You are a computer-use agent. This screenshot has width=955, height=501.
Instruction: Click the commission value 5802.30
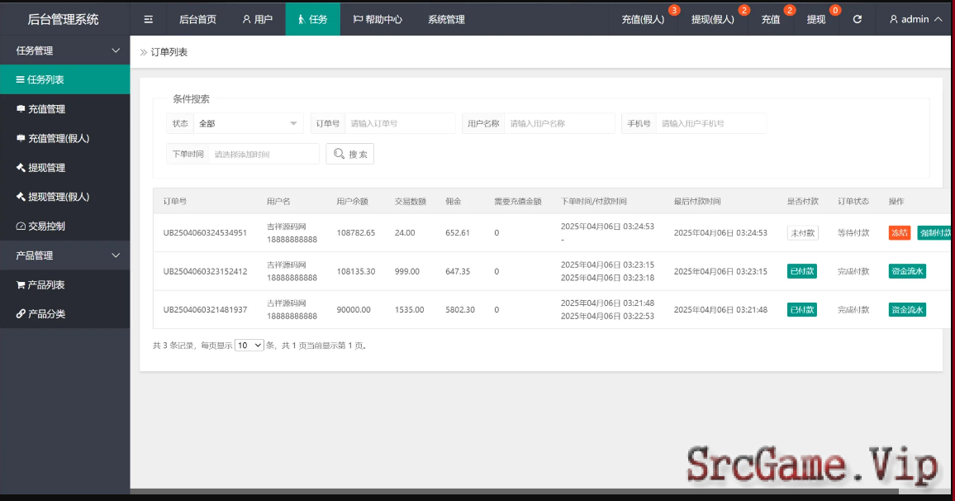pyautogui.click(x=460, y=310)
